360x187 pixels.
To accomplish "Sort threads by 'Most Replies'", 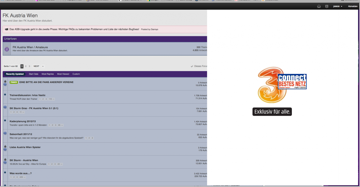I will pos(48,74).
